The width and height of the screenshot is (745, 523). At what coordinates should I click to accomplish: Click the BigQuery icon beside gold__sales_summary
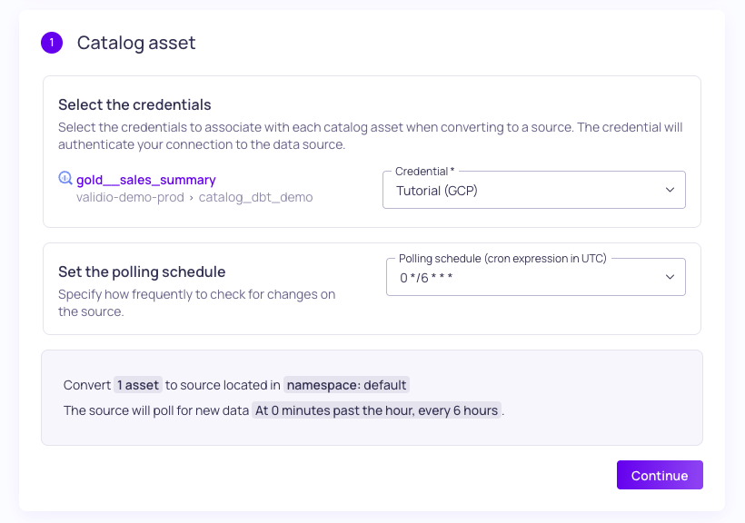click(x=65, y=179)
